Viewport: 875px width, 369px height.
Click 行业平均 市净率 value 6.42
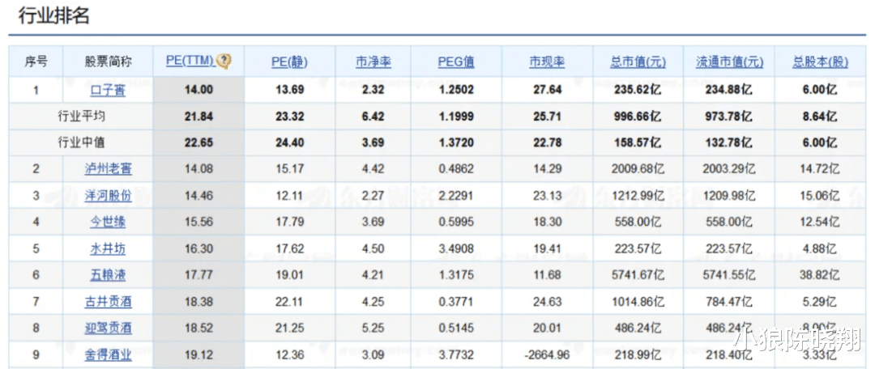point(373,117)
